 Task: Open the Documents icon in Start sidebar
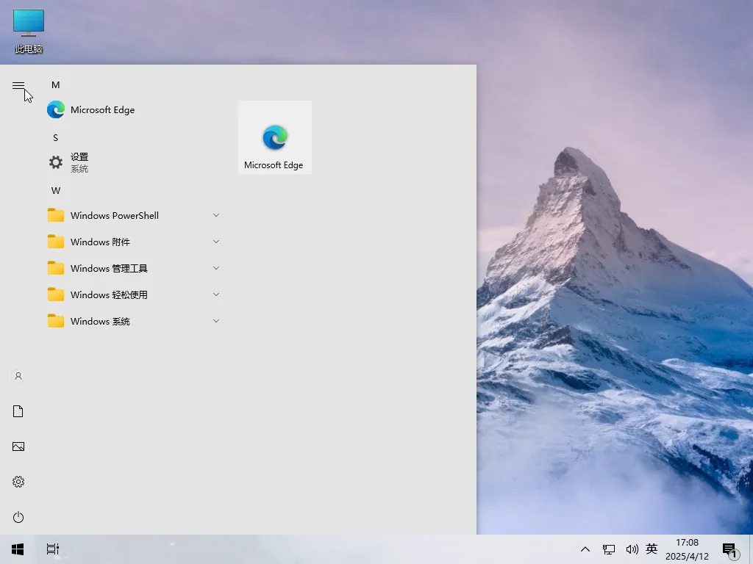tap(18, 411)
